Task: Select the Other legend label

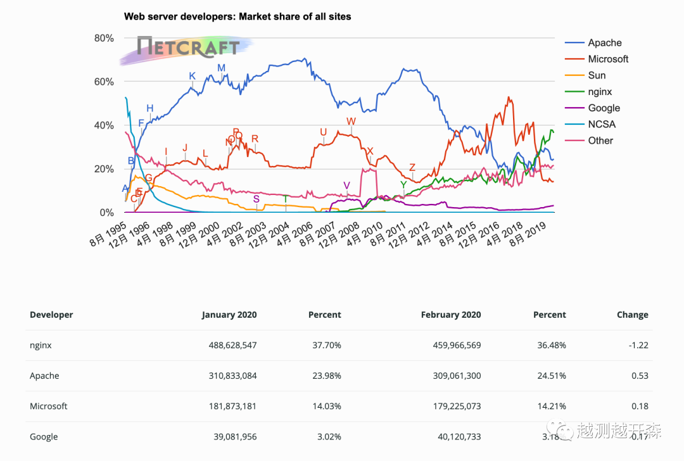Action: [x=600, y=141]
